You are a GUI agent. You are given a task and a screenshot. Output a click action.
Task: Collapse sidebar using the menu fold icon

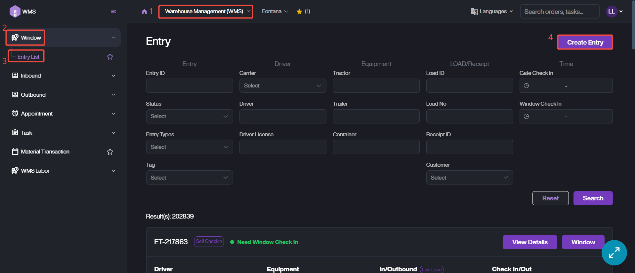[113, 12]
